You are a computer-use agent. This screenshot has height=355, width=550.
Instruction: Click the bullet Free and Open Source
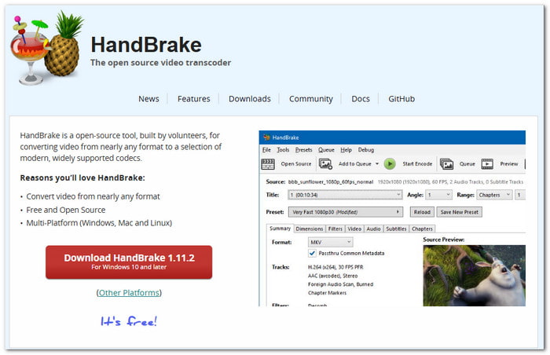[65, 210]
